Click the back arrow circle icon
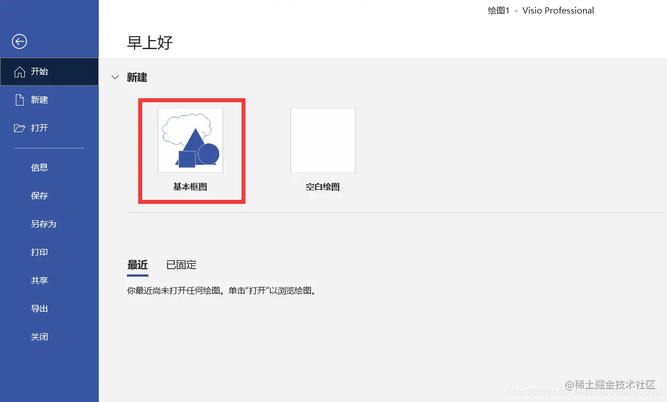 point(19,41)
